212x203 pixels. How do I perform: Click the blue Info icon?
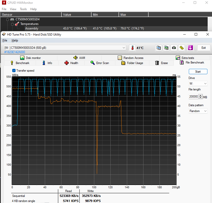pyautogui.click(x=44, y=63)
